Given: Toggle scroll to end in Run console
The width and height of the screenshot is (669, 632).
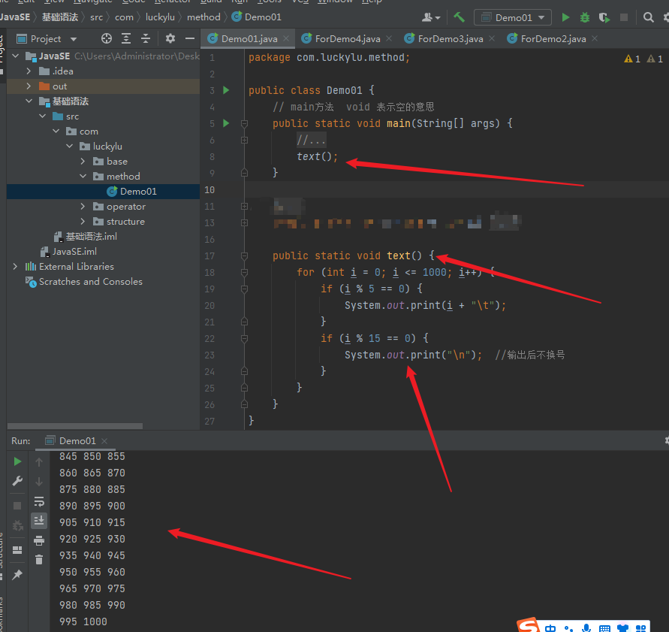Looking at the screenshot, I should tap(39, 520).
